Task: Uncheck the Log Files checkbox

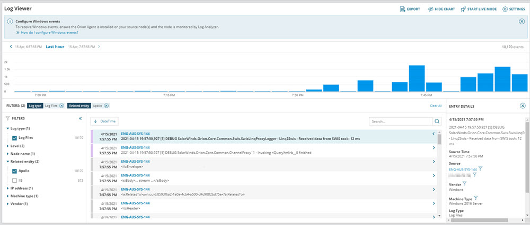Action: point(14,138)
